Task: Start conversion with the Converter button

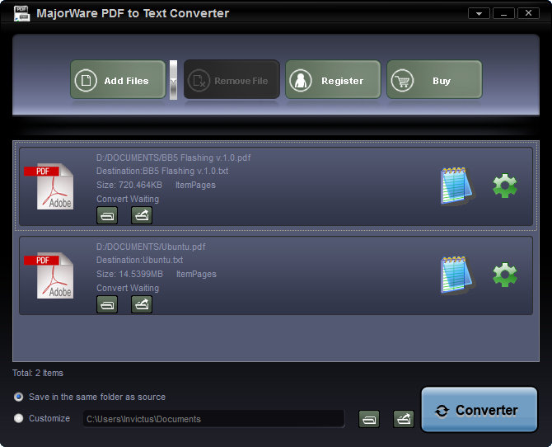Action: pyautogui.click(x=479, y=410)
